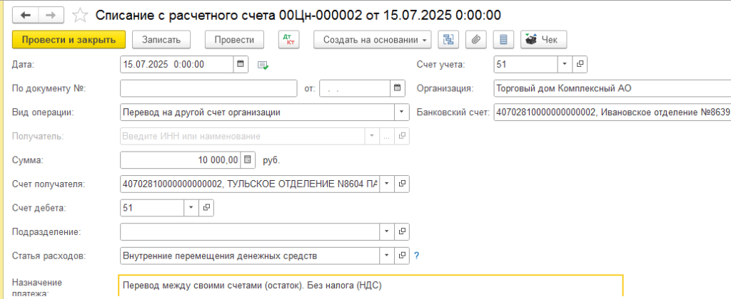Expand the Счет получателя dropdown
This screenshot has width=731, height=299.
pos(387,184)
